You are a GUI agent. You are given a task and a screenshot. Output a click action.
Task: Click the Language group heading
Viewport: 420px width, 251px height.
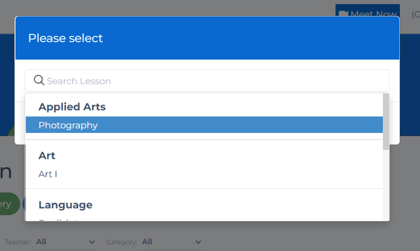[x=65, y=205]
